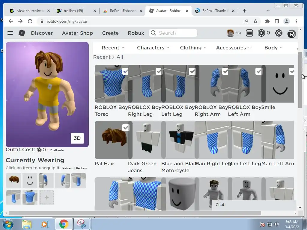Select Blue and Black Motorcycle shirt item
The width and height of the screenshot is (307, 230).
coord(180,140)
